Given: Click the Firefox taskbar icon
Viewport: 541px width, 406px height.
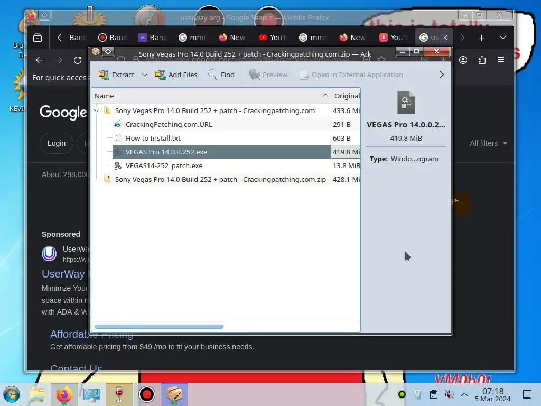Looking at the screenshot, I should (64, 394).
